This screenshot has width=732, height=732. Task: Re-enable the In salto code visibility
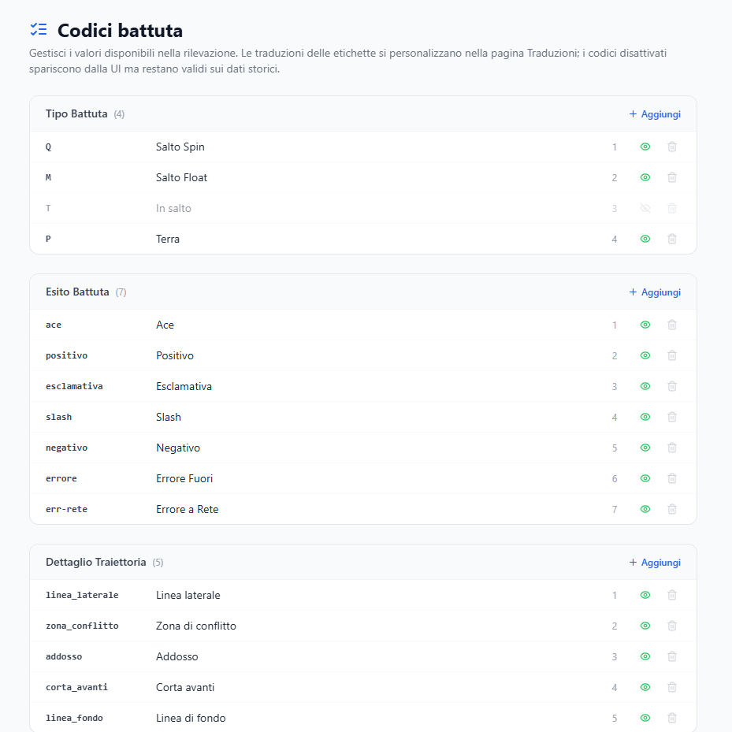click(x=645, y=208)
